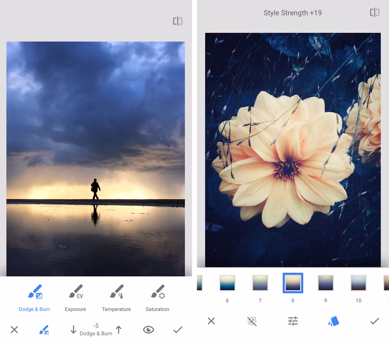Open the fine-tuning sliders panel
389x342 pixels.
(293, 321)
